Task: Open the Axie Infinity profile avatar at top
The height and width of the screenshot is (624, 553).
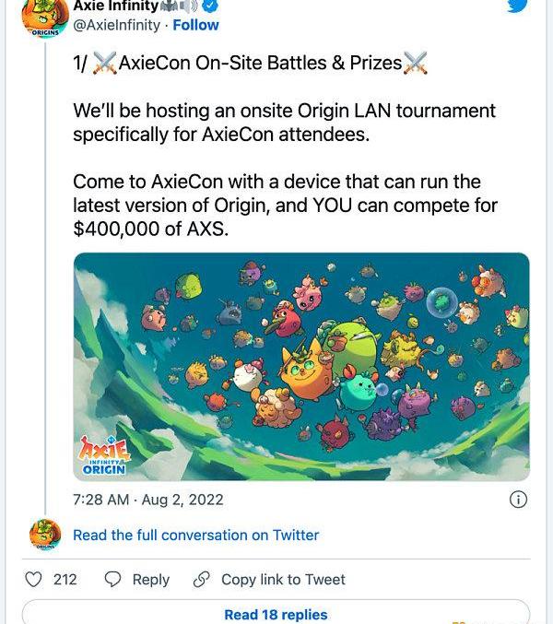Action: (43, 18)
